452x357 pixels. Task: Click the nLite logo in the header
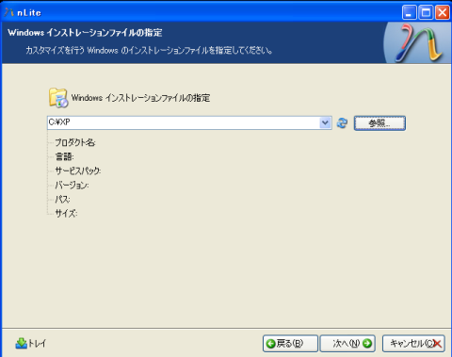click(418, 42)
